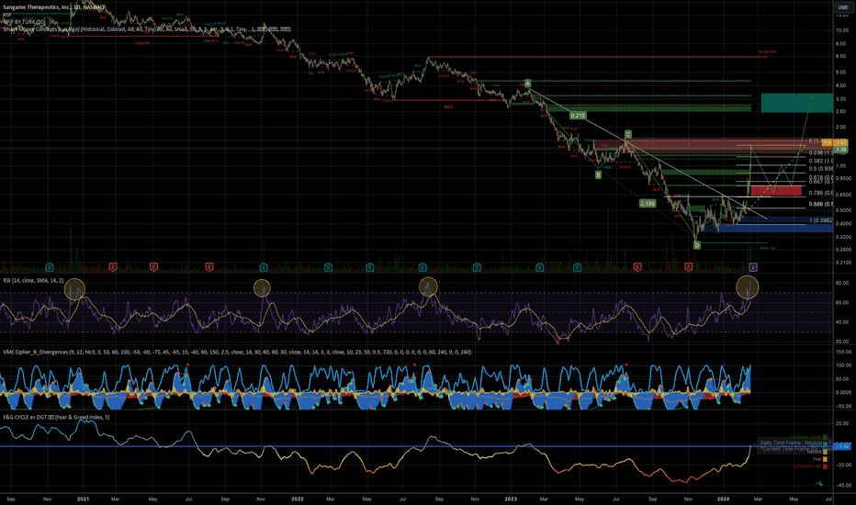Select the teal target zone rectangle

pos(797,103)
